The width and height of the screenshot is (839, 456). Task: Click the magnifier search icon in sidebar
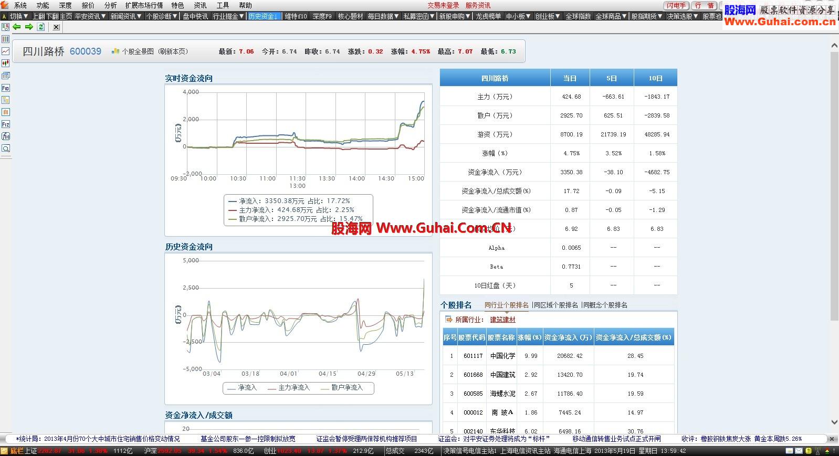5,149
